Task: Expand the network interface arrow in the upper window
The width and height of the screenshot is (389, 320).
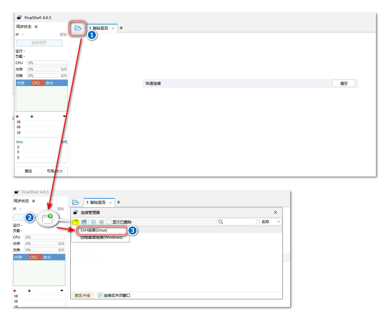Action: pyautogui.click(x=65, y=117)
